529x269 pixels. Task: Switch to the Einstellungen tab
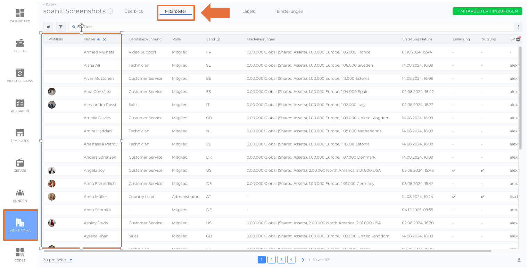pyautogui.click(x=290, y=11)
